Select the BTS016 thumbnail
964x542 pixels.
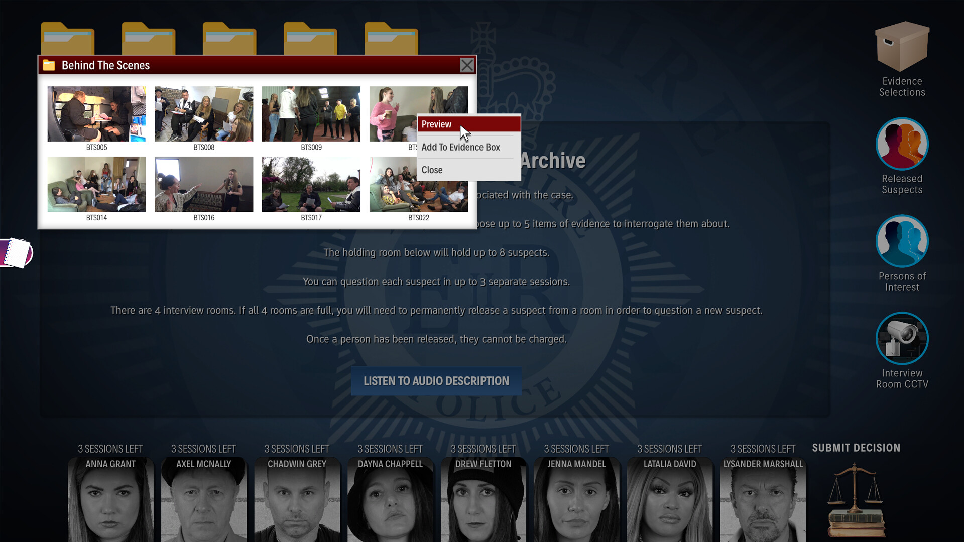(204, 184)
